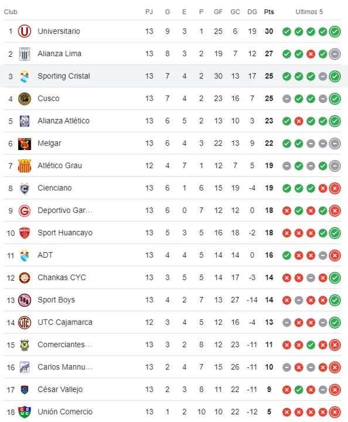348x422 pixels.
Task: Open the Alianza Atlético team name
Action: (63, 121)
